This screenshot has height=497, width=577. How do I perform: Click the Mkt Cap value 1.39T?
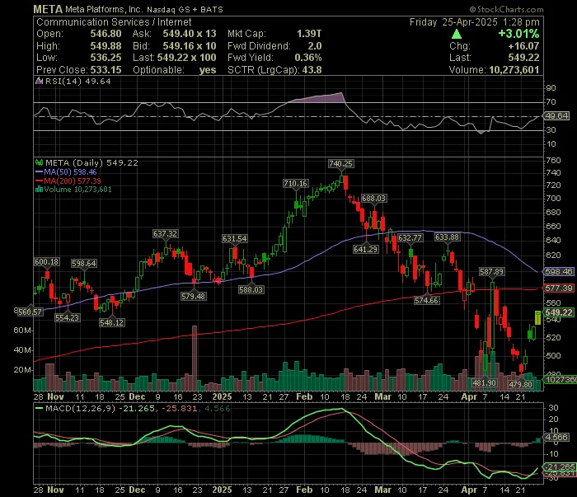(309, 34)
